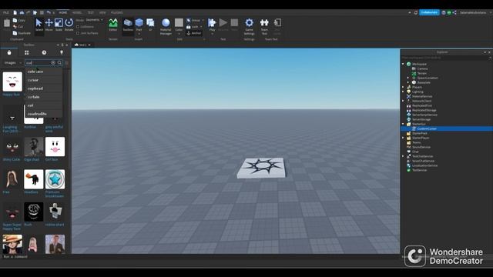
Task: Switch to the TEST ribbon tab
Action: pyautogui.click(x=91, y=12)
